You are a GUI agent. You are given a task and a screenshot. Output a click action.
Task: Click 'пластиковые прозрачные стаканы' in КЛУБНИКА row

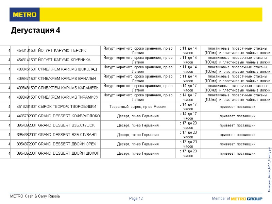[x=237, y=58]
